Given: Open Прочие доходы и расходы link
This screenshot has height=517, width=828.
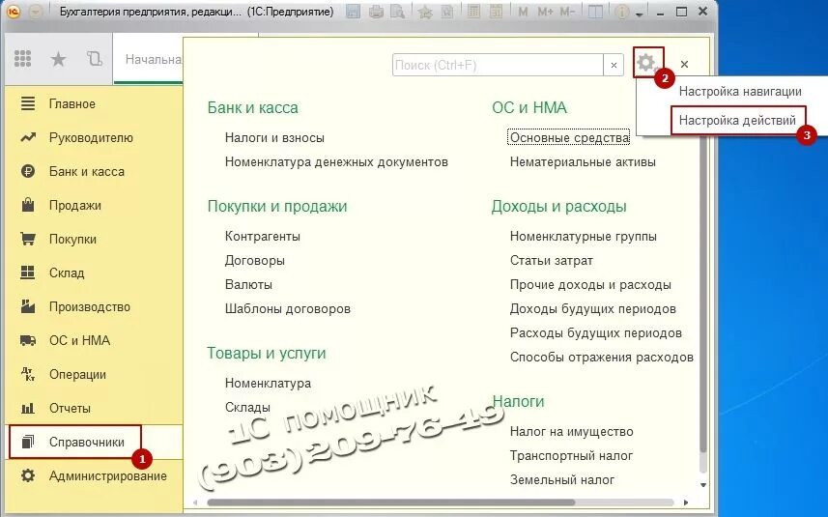Looking at the screenshot, I should pos(590,285).
